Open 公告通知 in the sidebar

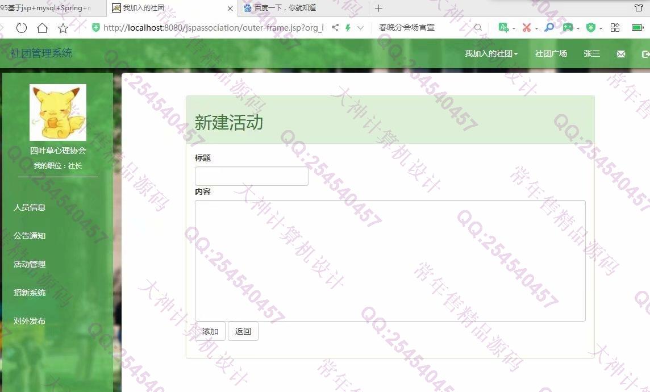(30, 236)
